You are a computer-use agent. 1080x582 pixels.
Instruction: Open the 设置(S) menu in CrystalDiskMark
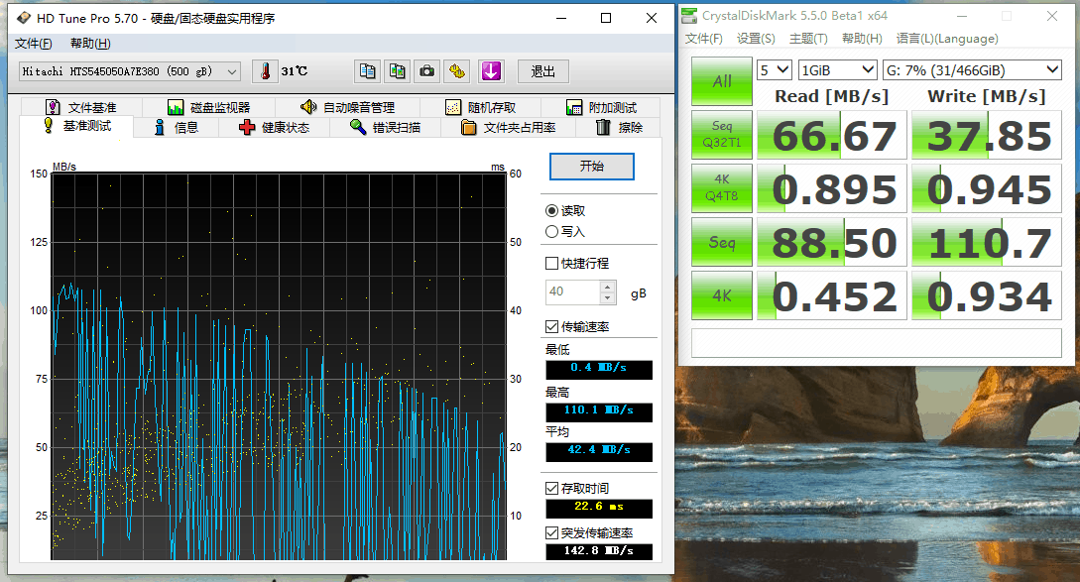756,39
